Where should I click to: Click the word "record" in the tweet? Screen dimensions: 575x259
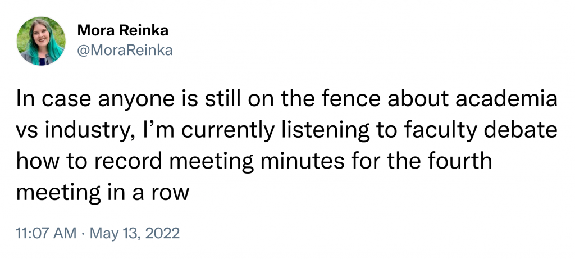(129, 161)
